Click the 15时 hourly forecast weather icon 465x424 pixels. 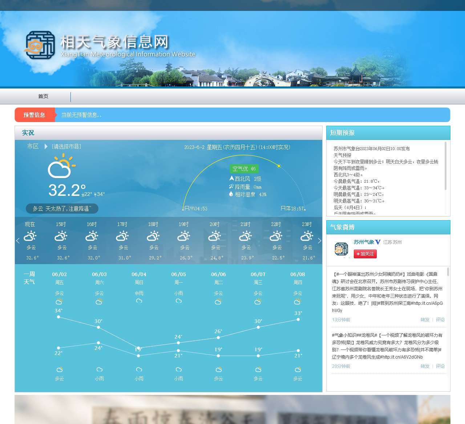61,236
